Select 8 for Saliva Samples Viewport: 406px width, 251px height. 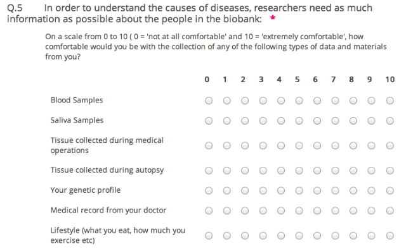353,121
